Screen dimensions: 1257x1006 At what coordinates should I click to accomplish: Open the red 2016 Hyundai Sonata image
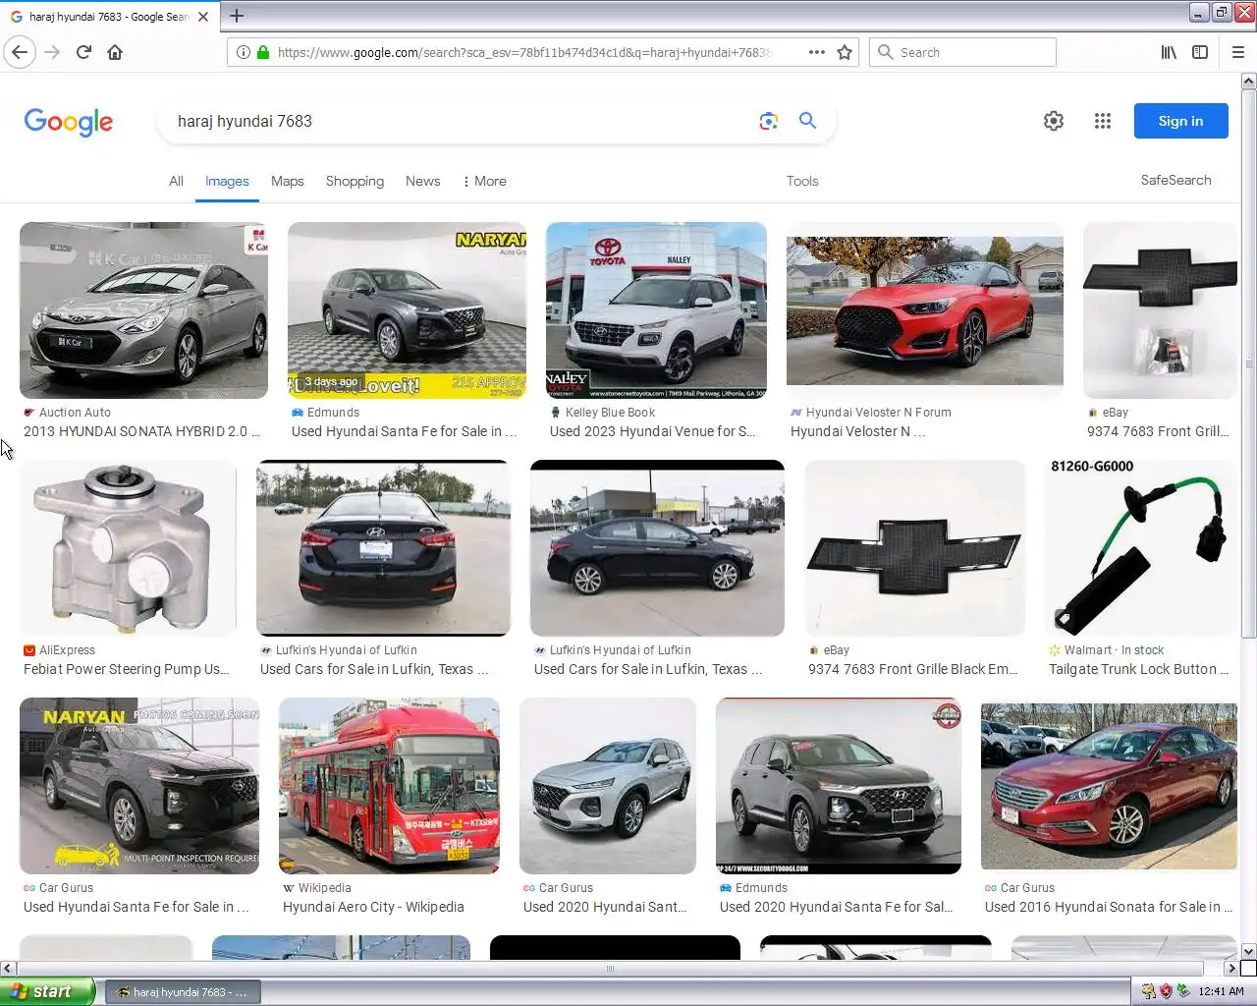click(x=1109, y=786)
